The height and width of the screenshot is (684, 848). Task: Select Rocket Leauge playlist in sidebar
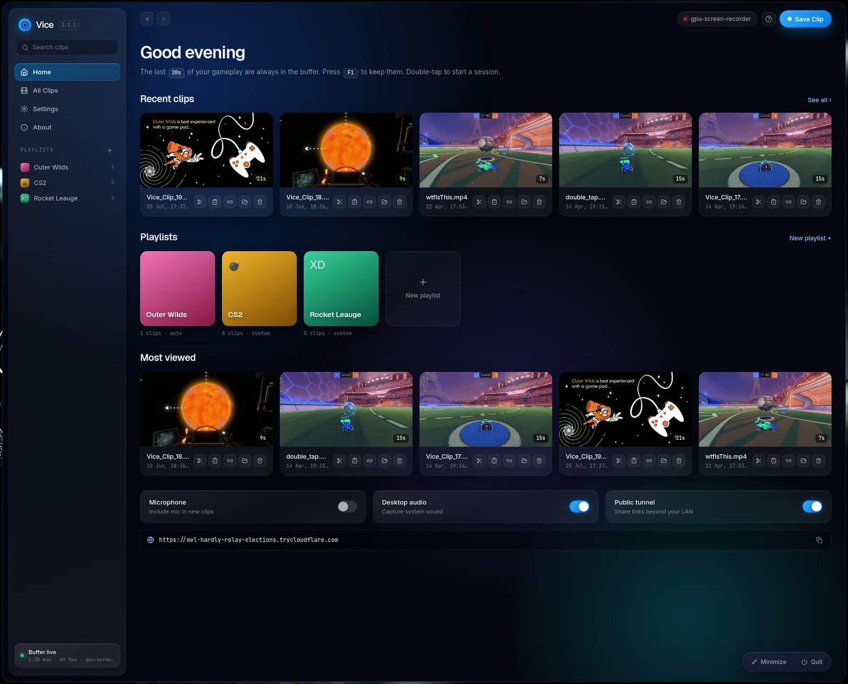point(67,198)
